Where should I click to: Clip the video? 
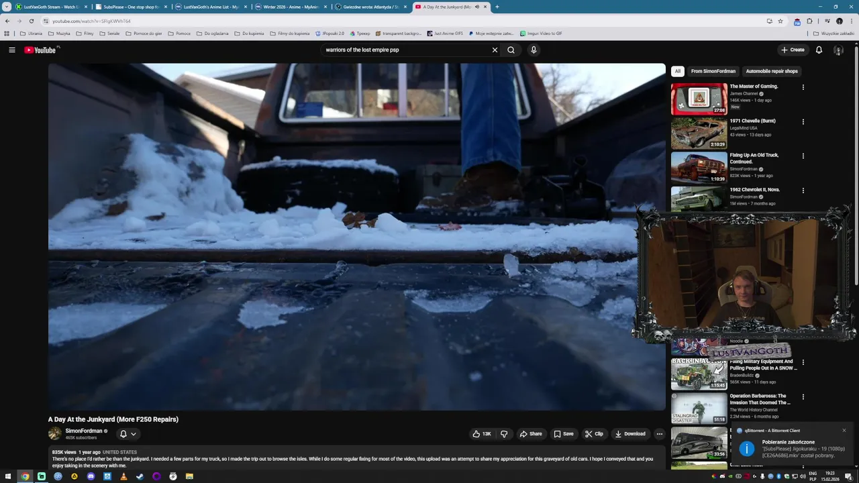[594, 433]
